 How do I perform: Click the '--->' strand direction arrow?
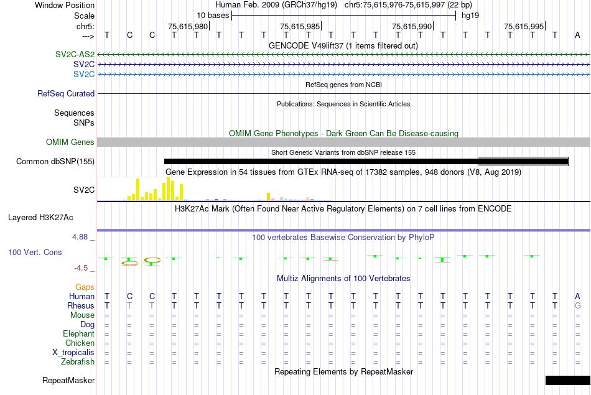tap(88, 36)
